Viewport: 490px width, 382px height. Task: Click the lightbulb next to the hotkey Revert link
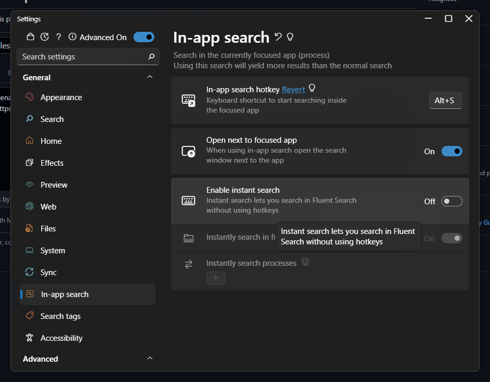pos(312,88)
